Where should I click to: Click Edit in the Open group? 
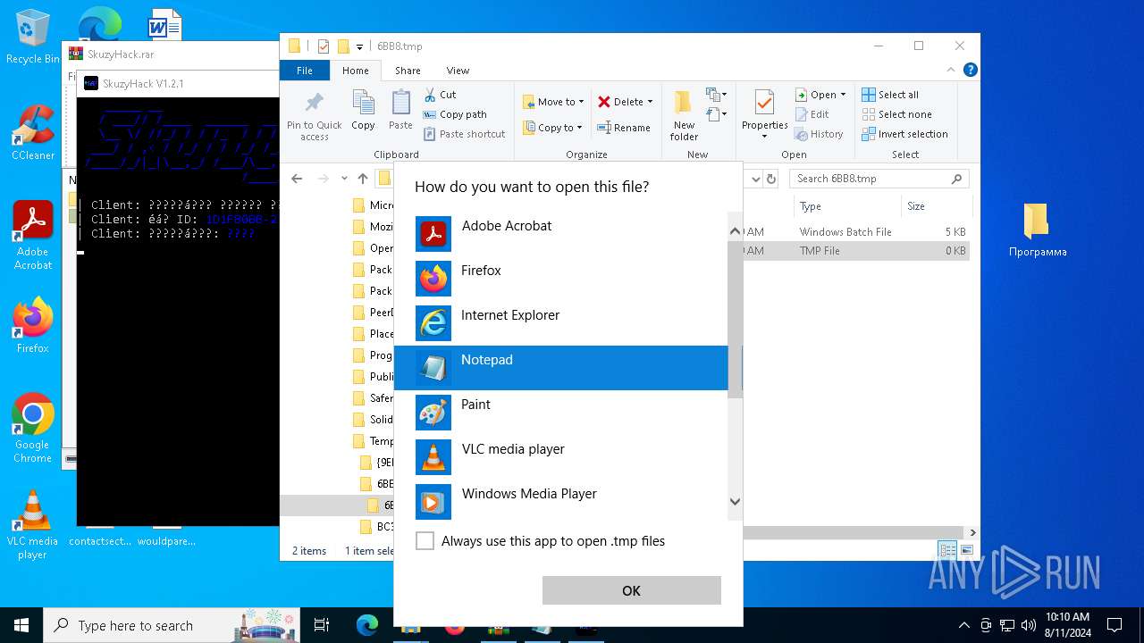pos(812,114)
